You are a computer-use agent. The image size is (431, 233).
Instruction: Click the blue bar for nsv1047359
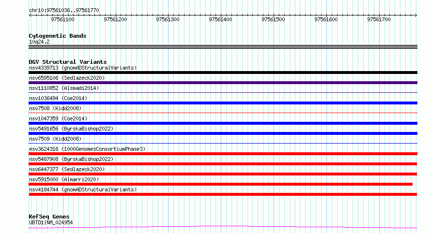[223, 123]
